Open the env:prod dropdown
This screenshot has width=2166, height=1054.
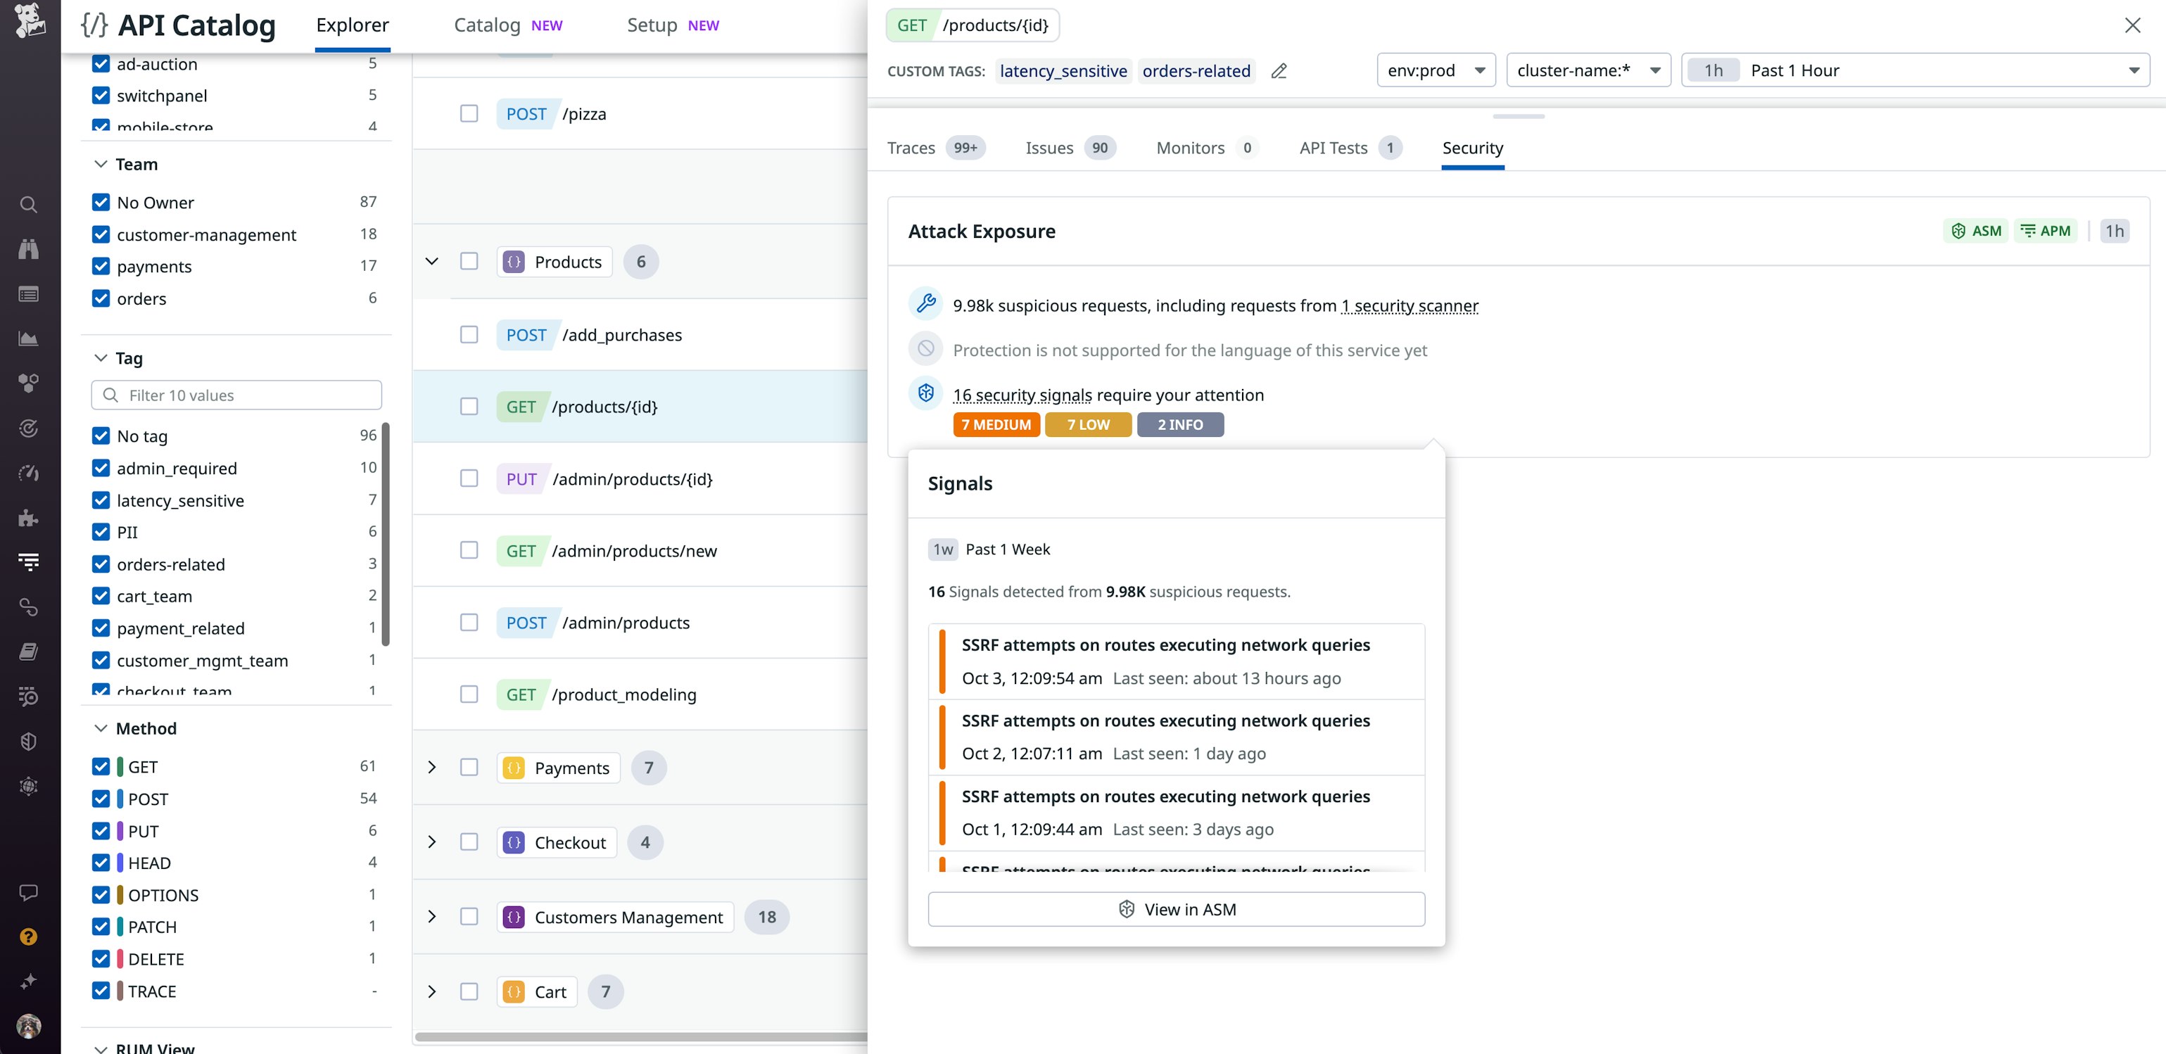[x=1436, y=70]
